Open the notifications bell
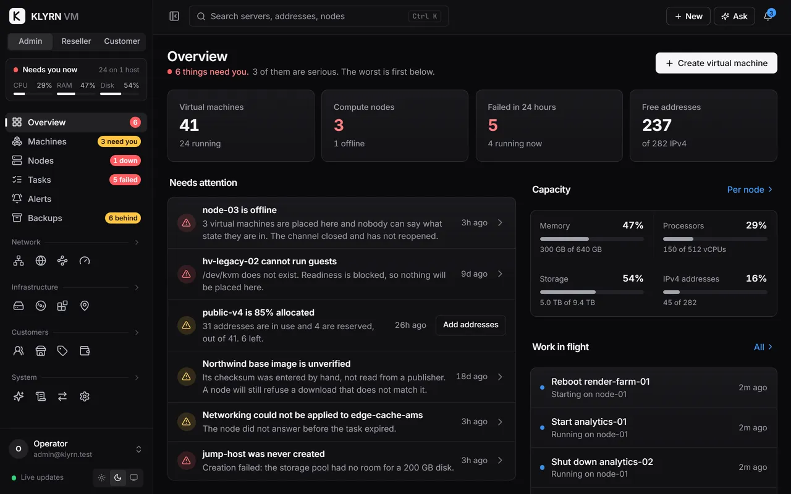This screenshot has width=791, height=494. coord(768,16)
